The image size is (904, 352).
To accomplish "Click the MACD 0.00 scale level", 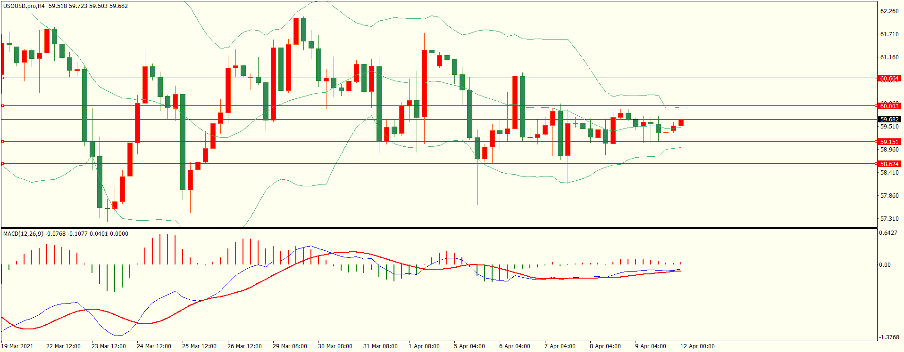I will [x=885, y=265].
